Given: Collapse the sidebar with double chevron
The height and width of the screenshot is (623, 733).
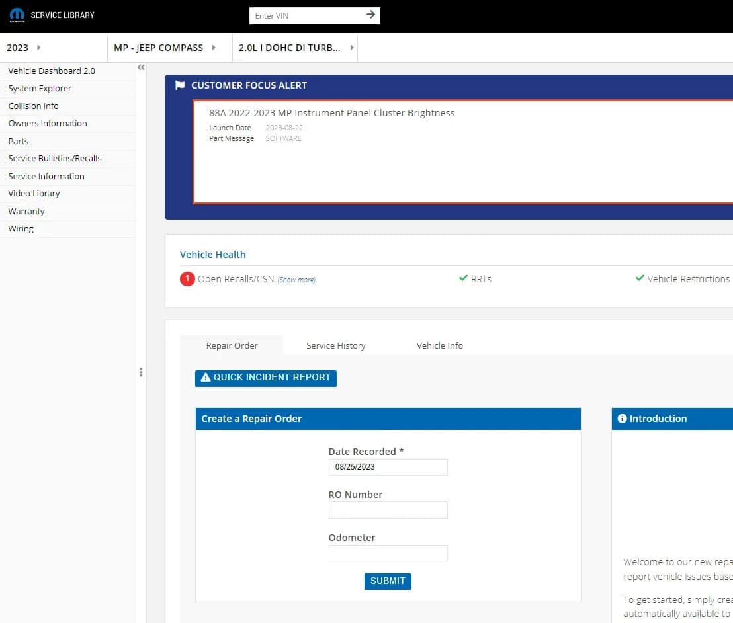Looking at the screenshot, I should (141, 67).
